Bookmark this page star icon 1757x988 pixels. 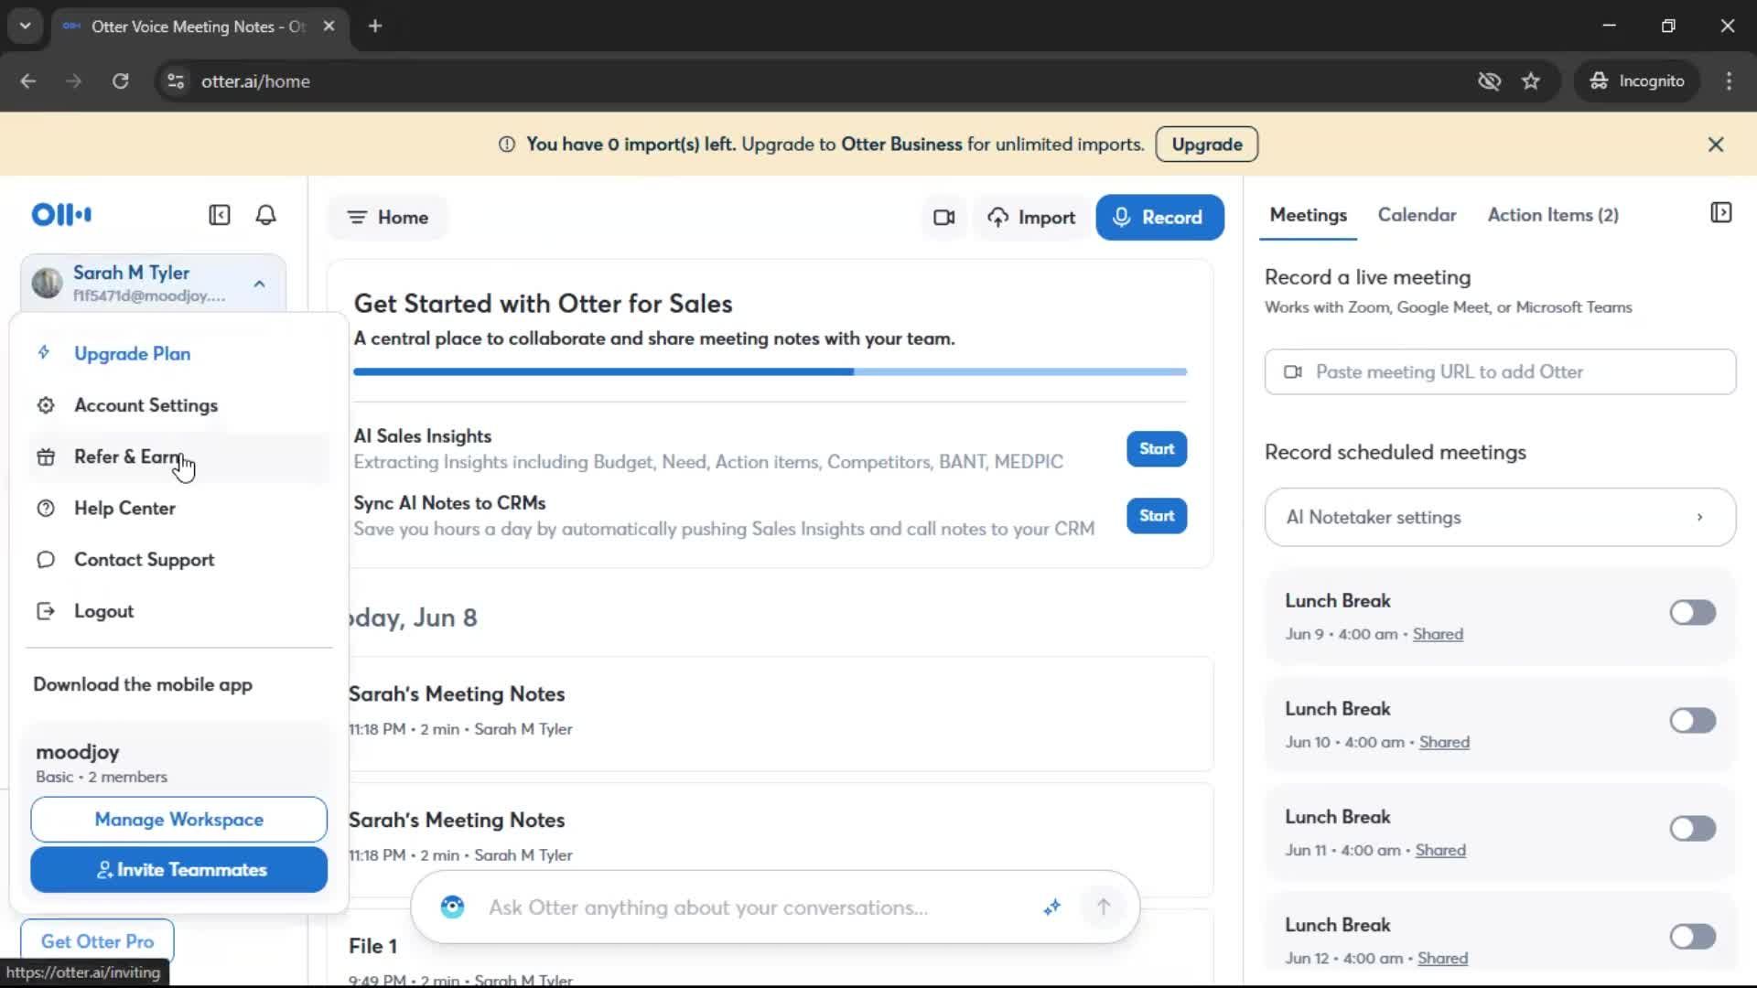pyautogui.click(x=1531, y=81)
